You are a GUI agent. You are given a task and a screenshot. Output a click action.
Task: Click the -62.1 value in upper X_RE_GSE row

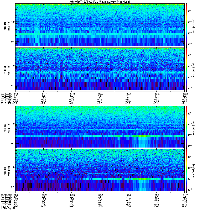click(128, 94)
